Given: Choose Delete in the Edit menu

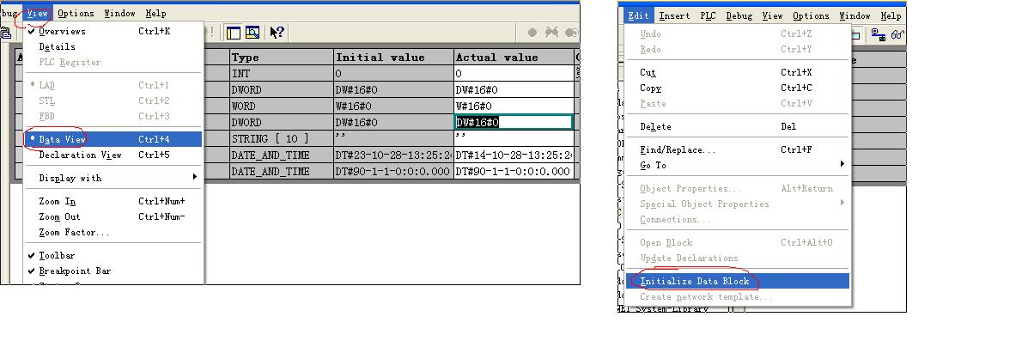Looking at the screenshot, I should [738, 126].
